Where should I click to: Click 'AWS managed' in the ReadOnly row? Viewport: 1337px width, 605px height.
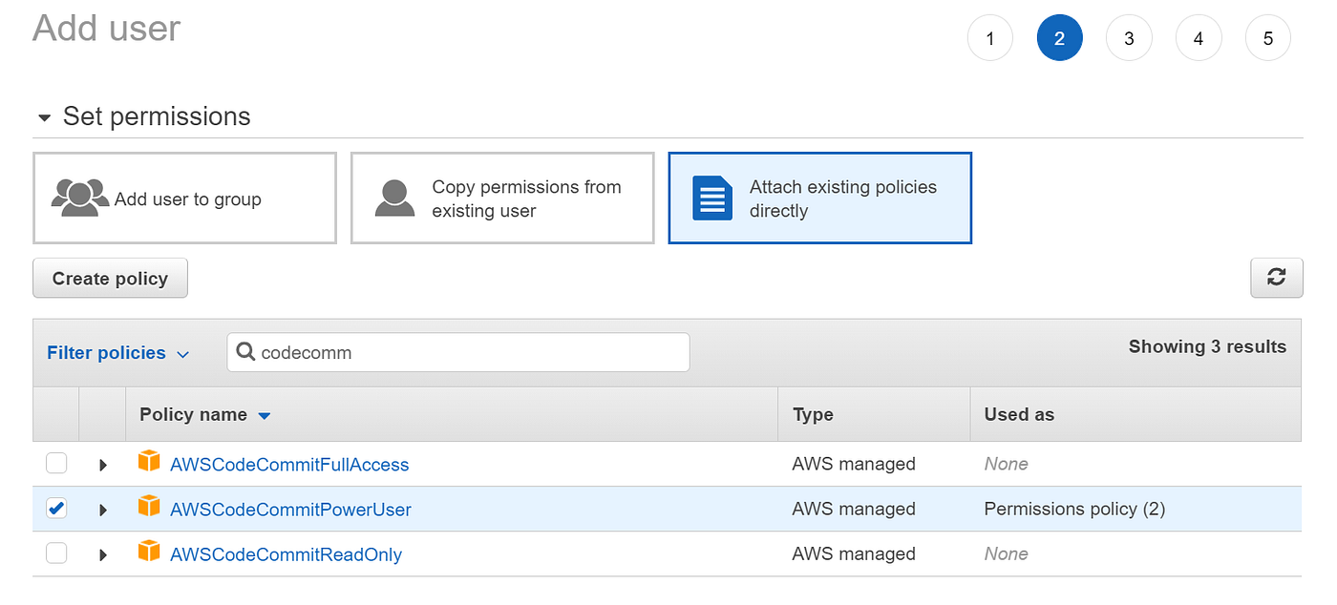click(x=854, y=554)
